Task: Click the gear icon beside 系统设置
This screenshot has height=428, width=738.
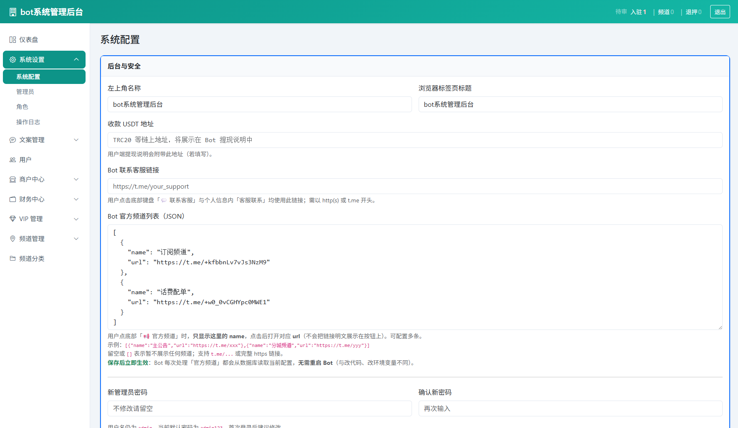Action: 13,60
